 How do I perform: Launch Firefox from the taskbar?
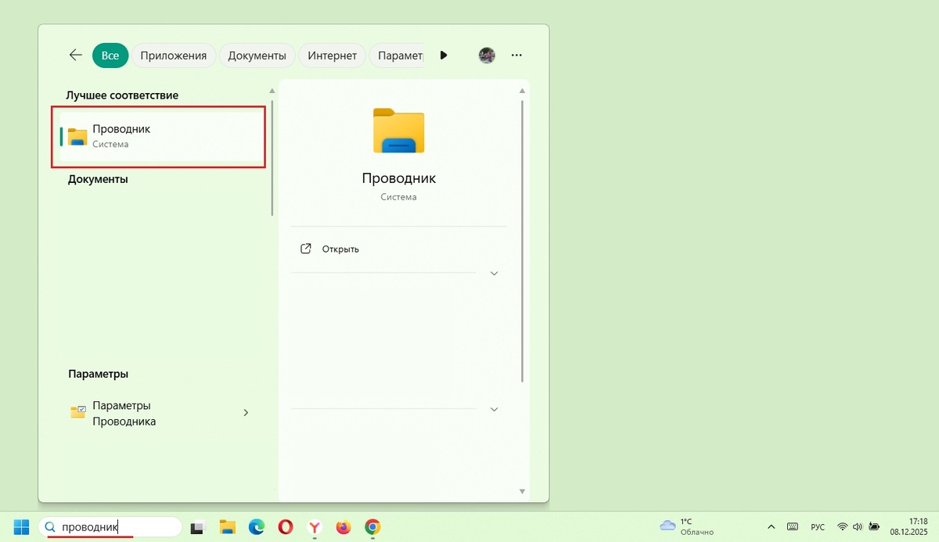[344, 527]
